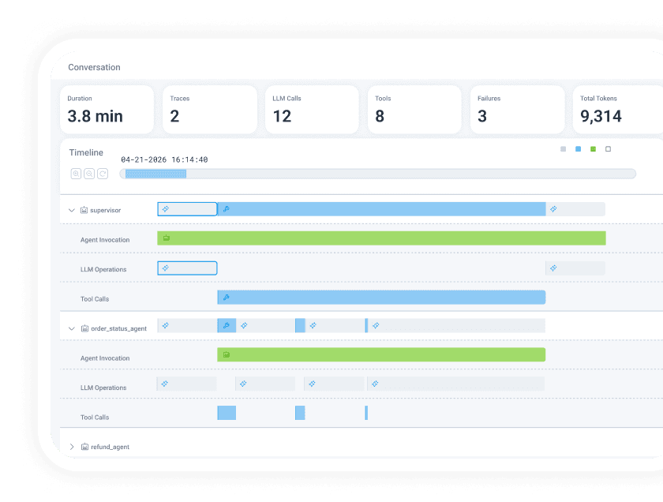The image size is (663, 502).
Task: Click the supervisor row label
Action: coord(105,210)
